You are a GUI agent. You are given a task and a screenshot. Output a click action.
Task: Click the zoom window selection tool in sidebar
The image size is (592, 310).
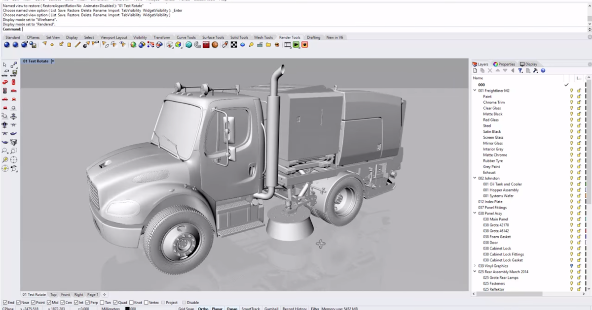14,151
